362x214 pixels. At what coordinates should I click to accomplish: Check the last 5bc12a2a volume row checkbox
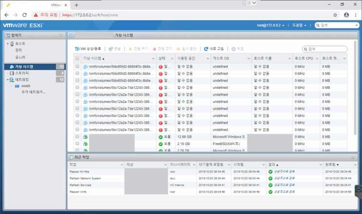[77, 130]
